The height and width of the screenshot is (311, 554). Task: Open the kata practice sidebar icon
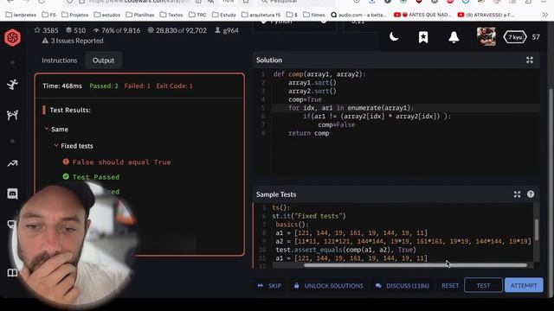pos(13,85)
